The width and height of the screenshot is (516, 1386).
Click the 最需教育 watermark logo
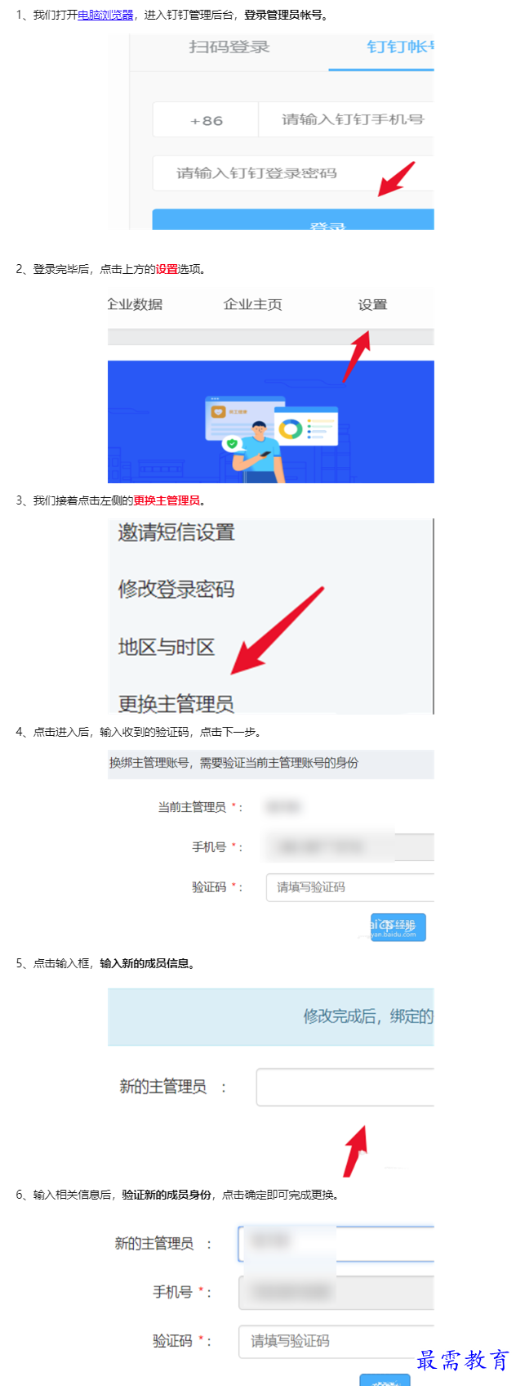click(x=463, y=1360)
